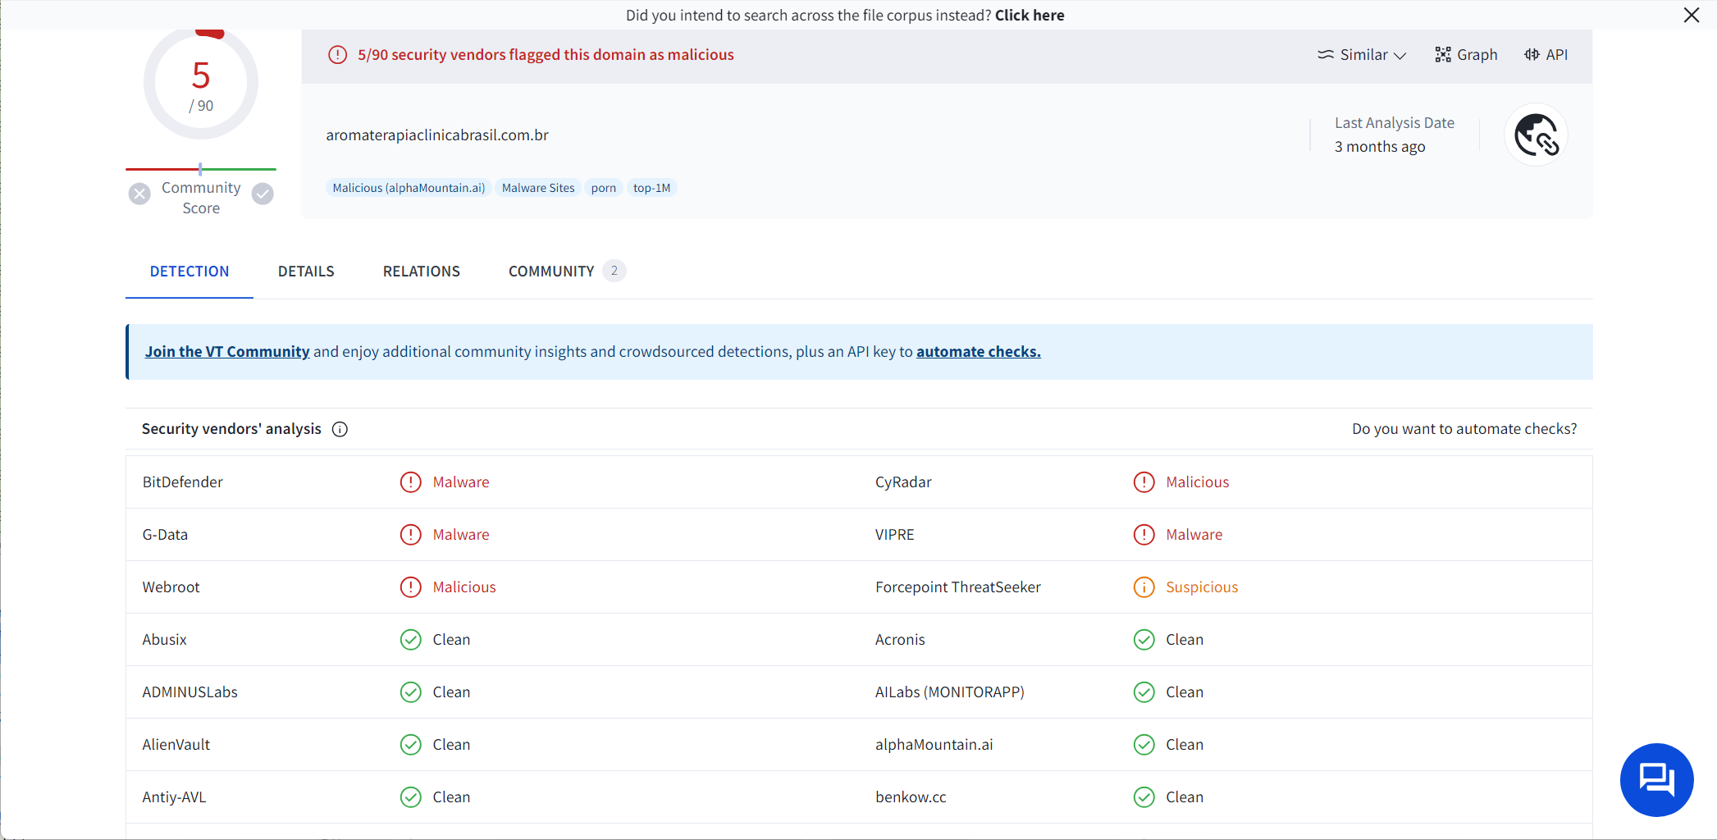The width and height of the screenshot is (1717, 840).
Task: Click the Suspicious warning icon for Forcepoint ThreatSeeker
Action: (x=1144, y=587)
